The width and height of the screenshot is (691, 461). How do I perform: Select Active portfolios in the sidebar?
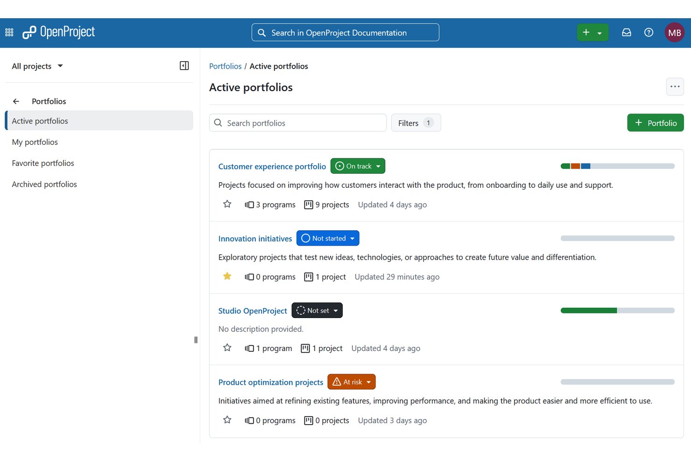(x=99, y=121)
